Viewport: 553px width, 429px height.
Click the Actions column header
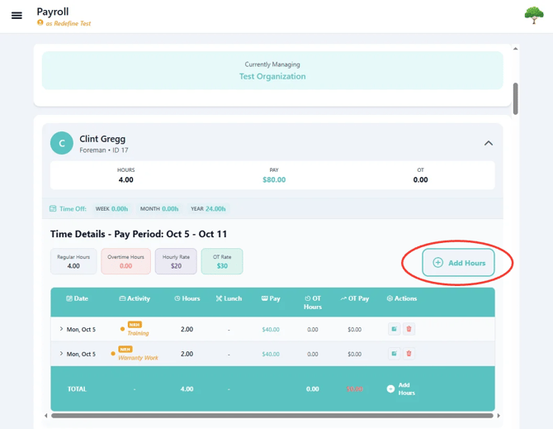pos(402,298)
